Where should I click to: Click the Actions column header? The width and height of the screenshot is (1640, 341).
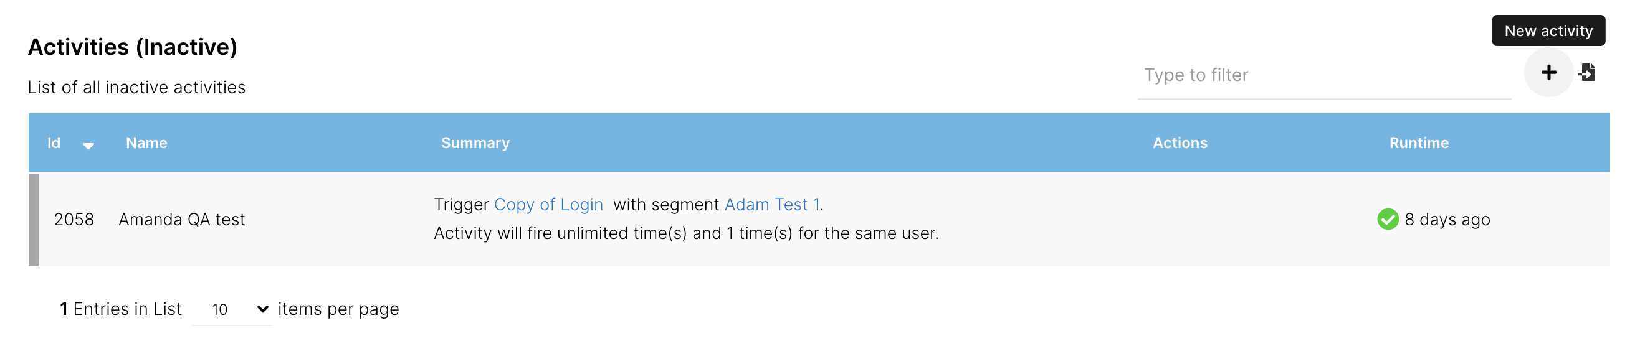tap(1180, 143)
